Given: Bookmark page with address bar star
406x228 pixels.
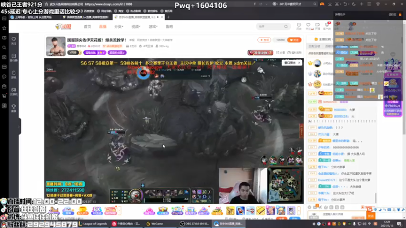Looking at the screenshot, I should tap(46, 4).
